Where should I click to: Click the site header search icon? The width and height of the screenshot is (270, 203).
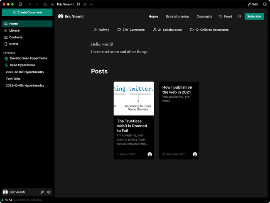pos(239,17)
